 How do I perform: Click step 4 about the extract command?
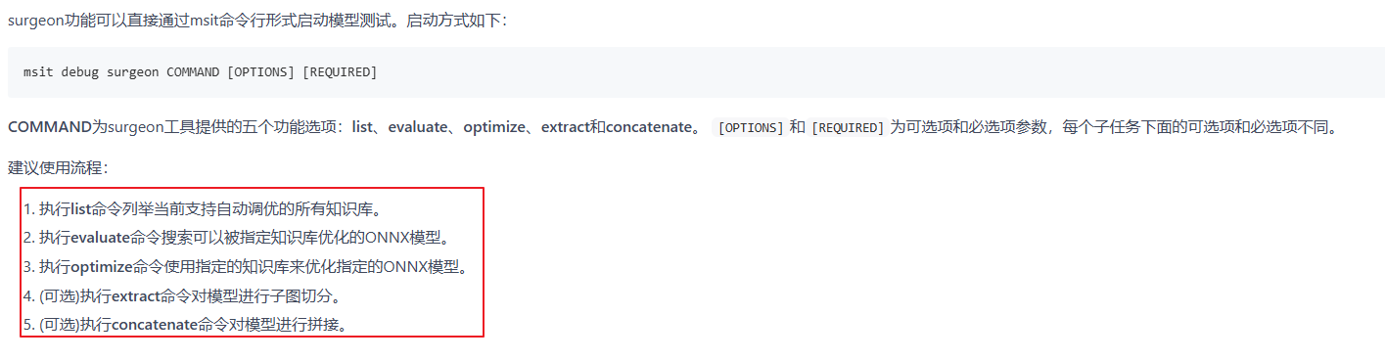click(x=182, y=294)
